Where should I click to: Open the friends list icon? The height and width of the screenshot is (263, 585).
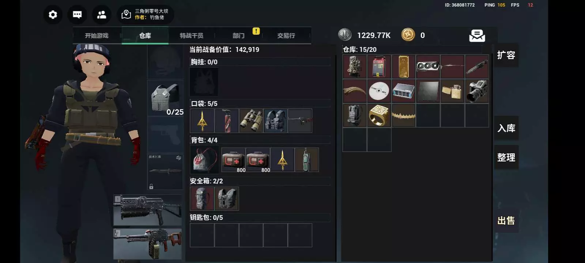(102, 15)
